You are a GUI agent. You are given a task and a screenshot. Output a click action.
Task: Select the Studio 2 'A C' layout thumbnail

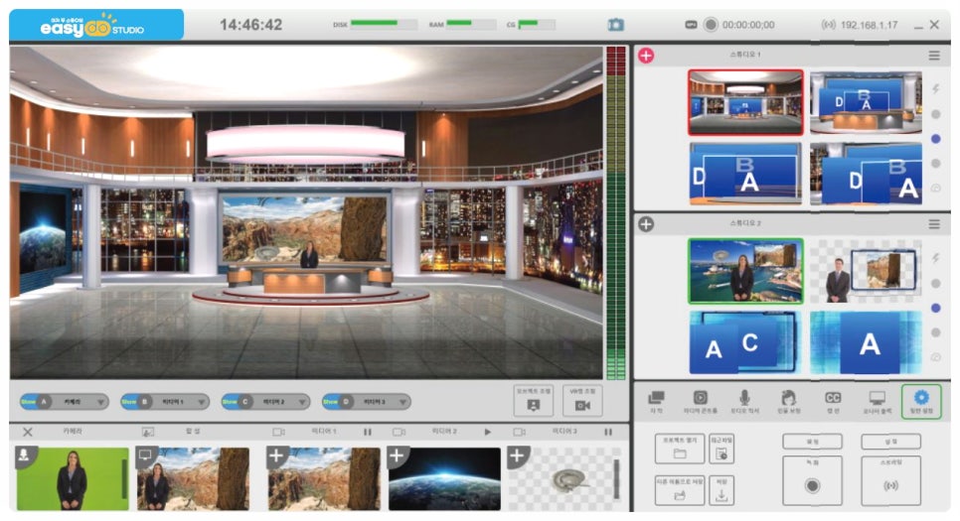tap(745, 342)
